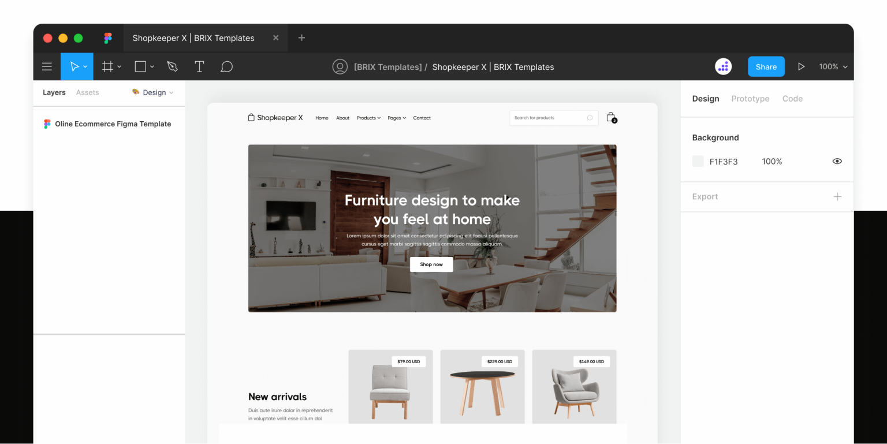Open the zoom level dropdown

click(x=832, y=66)
